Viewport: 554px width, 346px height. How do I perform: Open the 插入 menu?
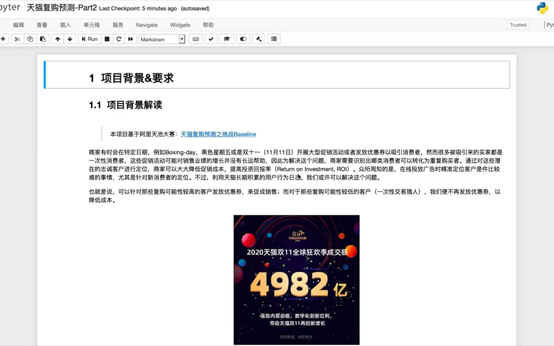point(65,25)
